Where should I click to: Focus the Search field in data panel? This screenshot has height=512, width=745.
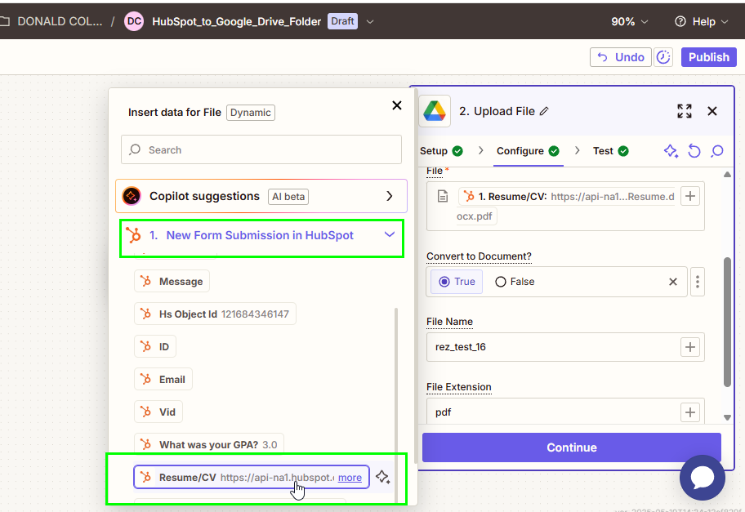click(261, 149)
